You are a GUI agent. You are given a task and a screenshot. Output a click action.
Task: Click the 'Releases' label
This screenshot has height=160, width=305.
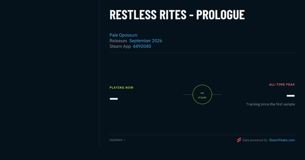click(x=118, y=41)
